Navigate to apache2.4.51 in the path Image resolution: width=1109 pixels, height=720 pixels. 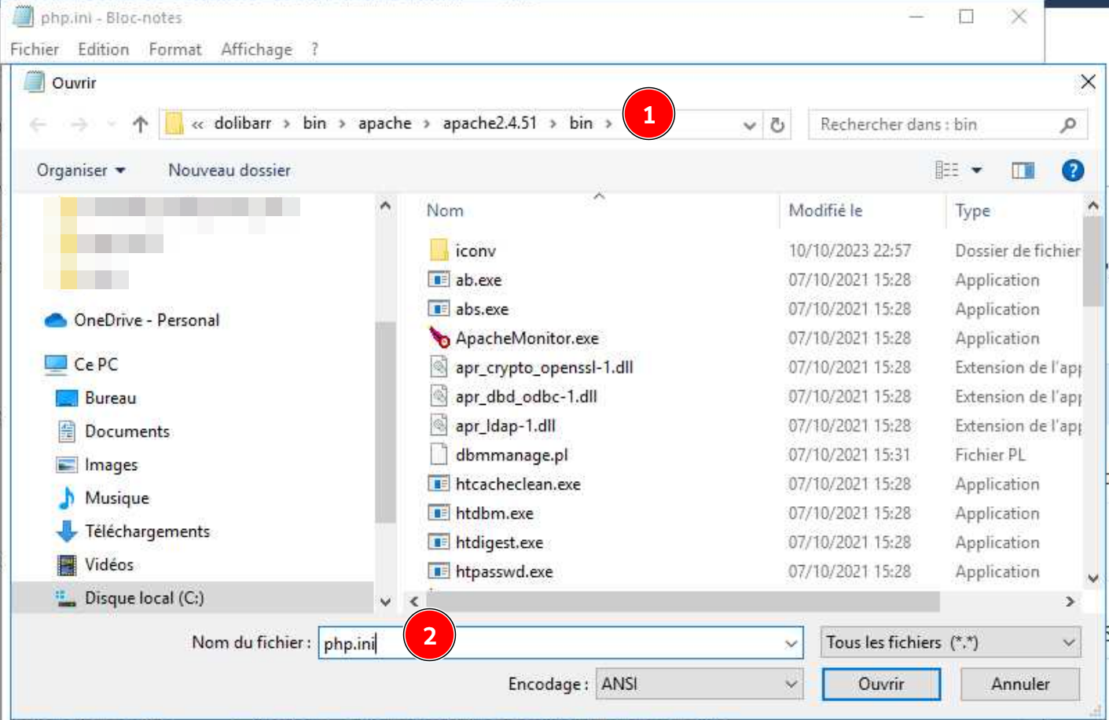click(489, 123)
